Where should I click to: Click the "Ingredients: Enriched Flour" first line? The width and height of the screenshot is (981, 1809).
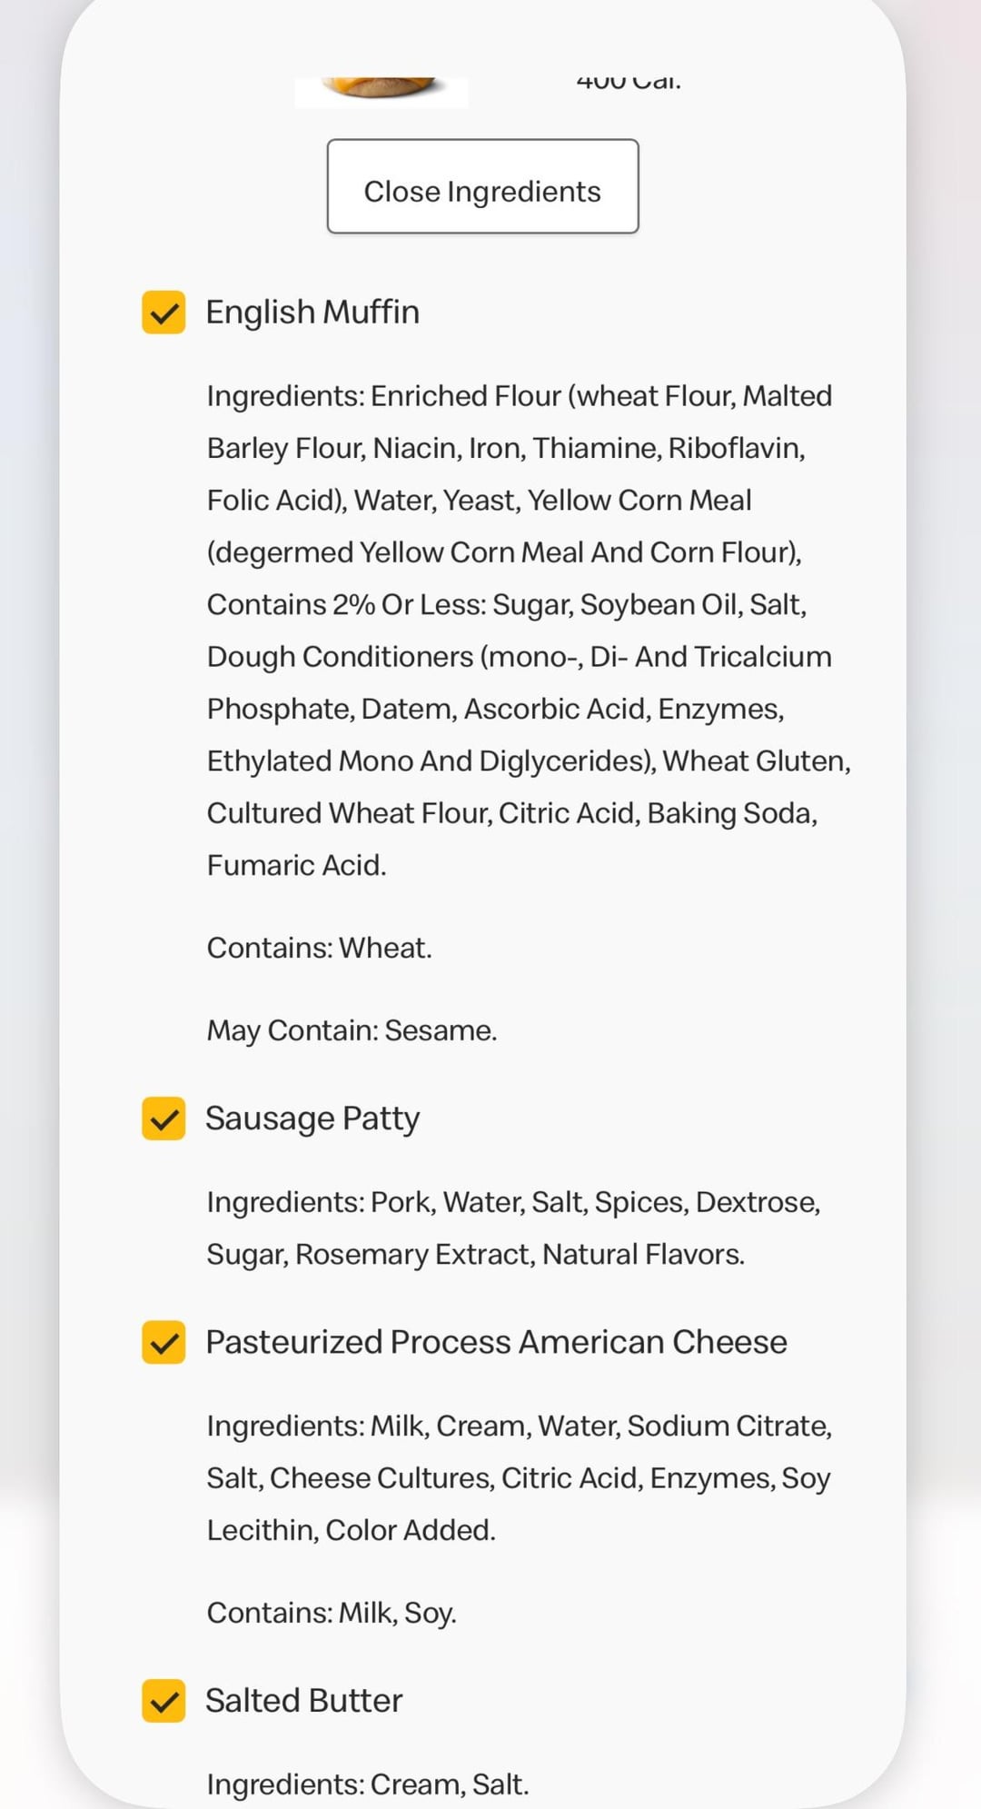[519, 396]
